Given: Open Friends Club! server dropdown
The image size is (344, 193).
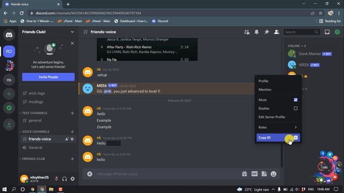Looking at the screenshot, I should point(72,32).
